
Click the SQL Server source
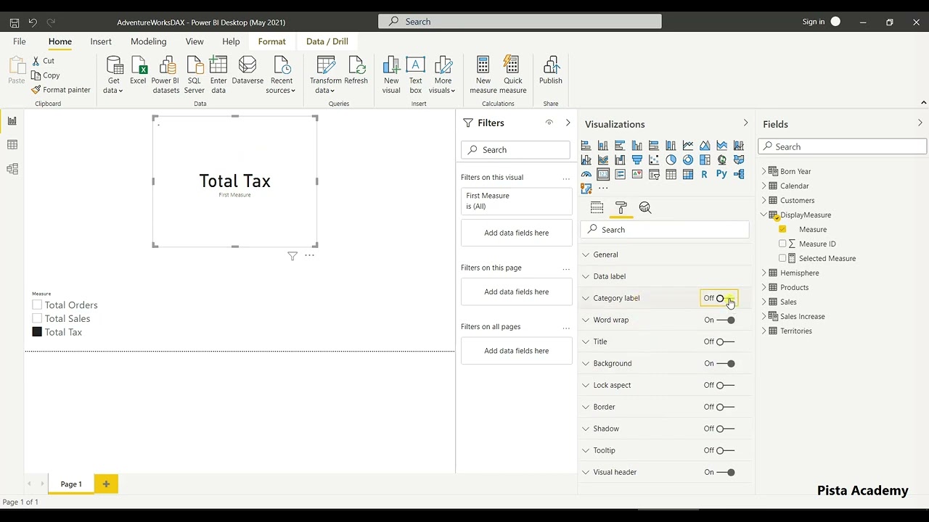pyautogui.click(x=195, y=75)
